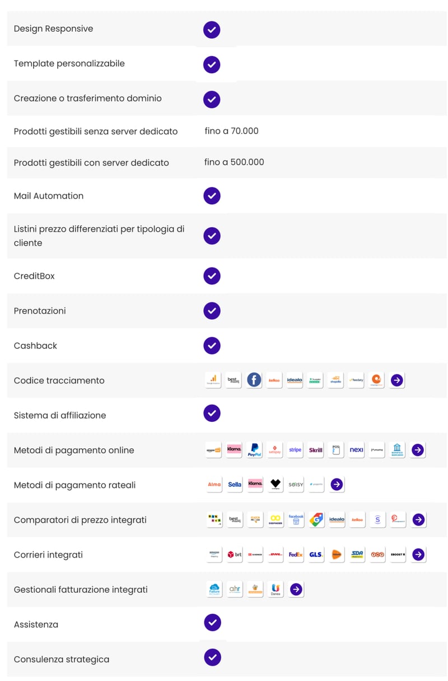Select the Alma installment payment icon
The image size is (448, 681).
[214, 485]
